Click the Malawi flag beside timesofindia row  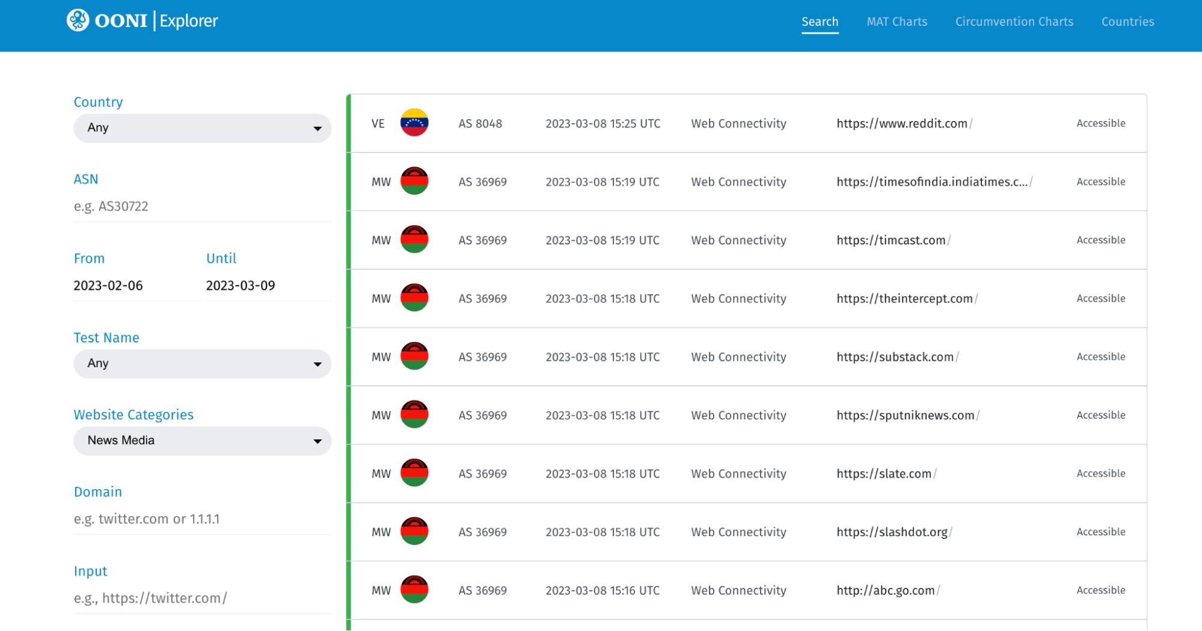pos(414,181)
